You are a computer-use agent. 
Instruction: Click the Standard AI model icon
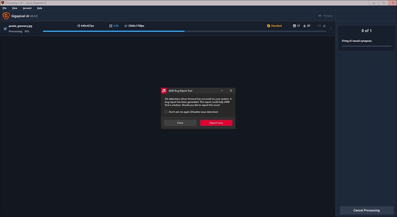(269, 26)
